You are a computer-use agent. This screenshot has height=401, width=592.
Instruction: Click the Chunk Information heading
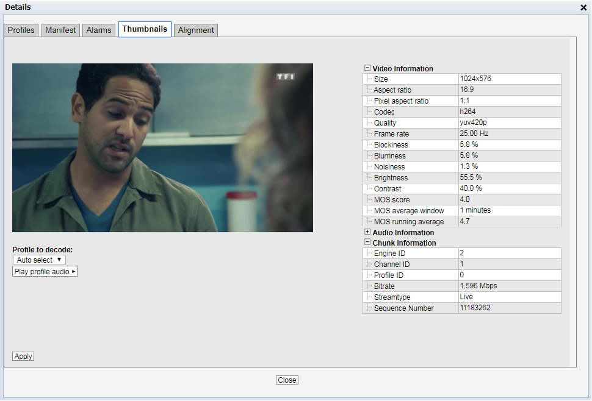coord(404,243)
